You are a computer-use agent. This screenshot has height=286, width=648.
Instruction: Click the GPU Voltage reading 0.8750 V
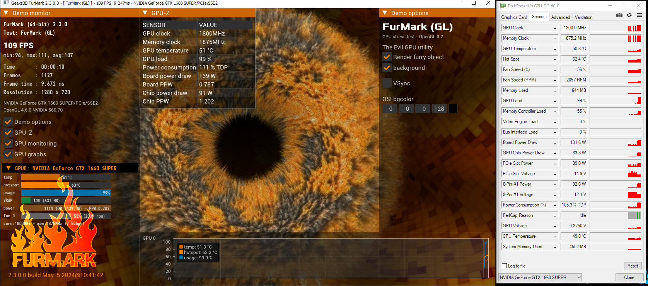[573, 226]
